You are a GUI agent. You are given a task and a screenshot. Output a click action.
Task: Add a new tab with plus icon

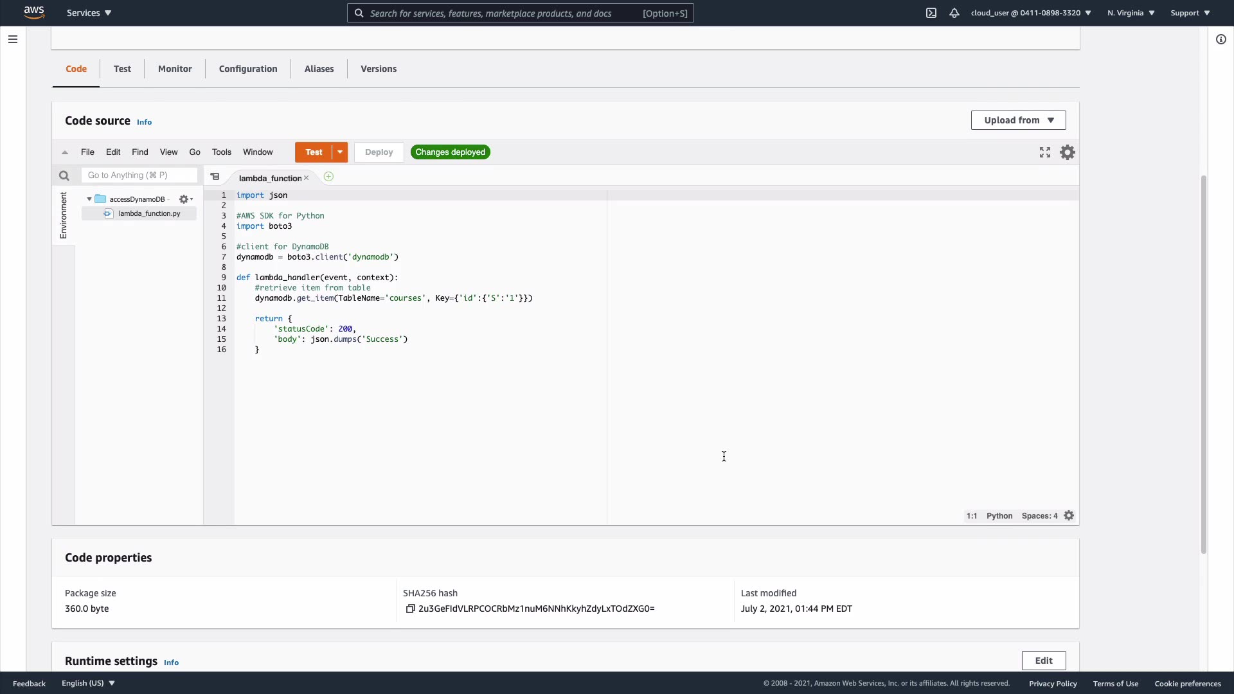pyautogui.click(x=328, y=177)
